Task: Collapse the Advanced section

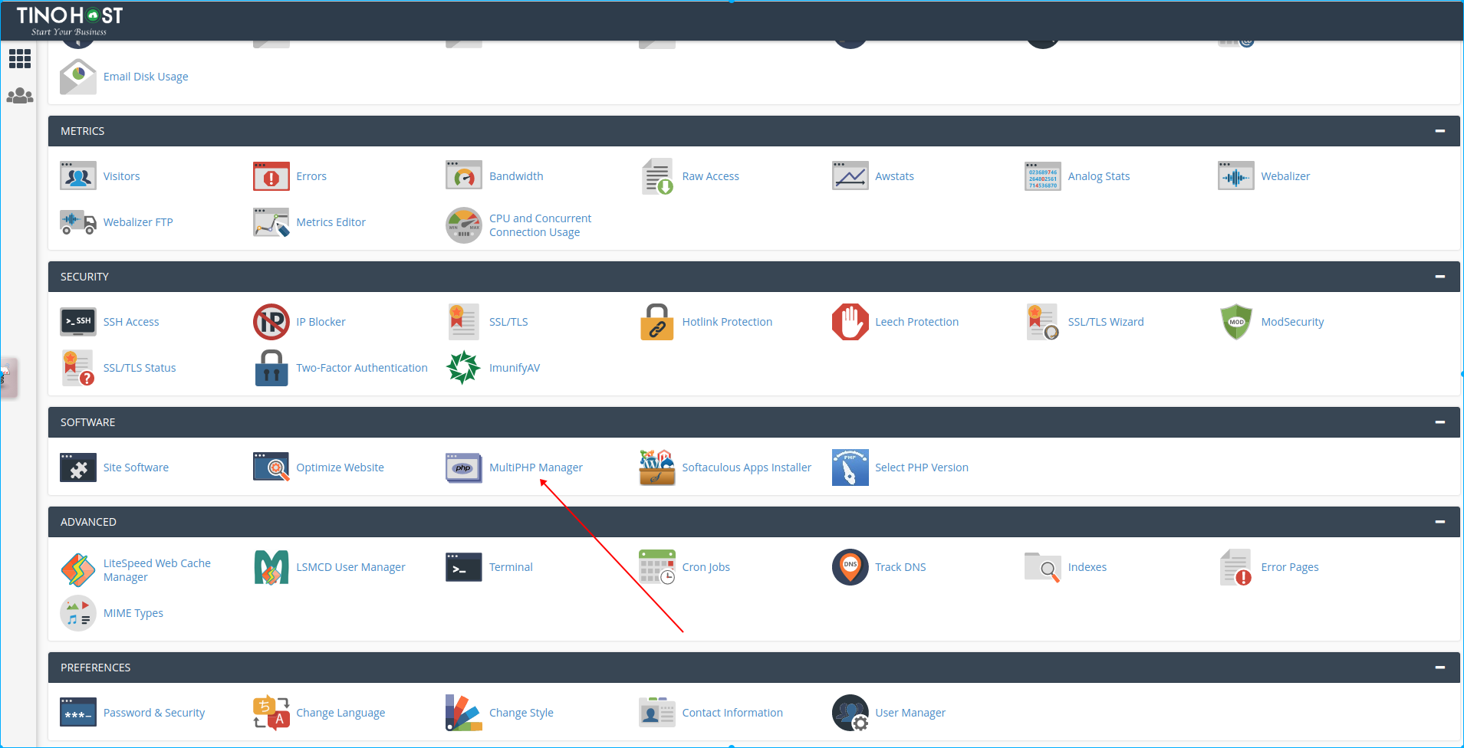Action: [x=1439, y=522]
